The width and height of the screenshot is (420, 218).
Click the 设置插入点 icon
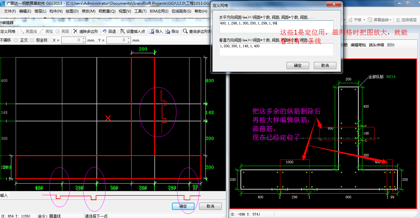(x=122, y=31)
